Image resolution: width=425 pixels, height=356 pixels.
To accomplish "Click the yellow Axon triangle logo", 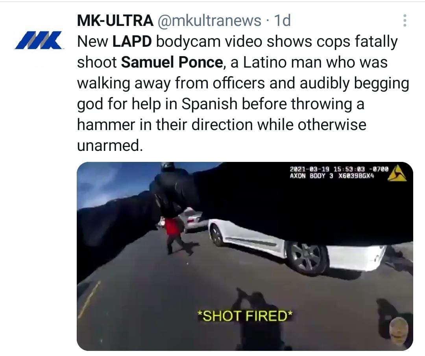I will 397,173.
